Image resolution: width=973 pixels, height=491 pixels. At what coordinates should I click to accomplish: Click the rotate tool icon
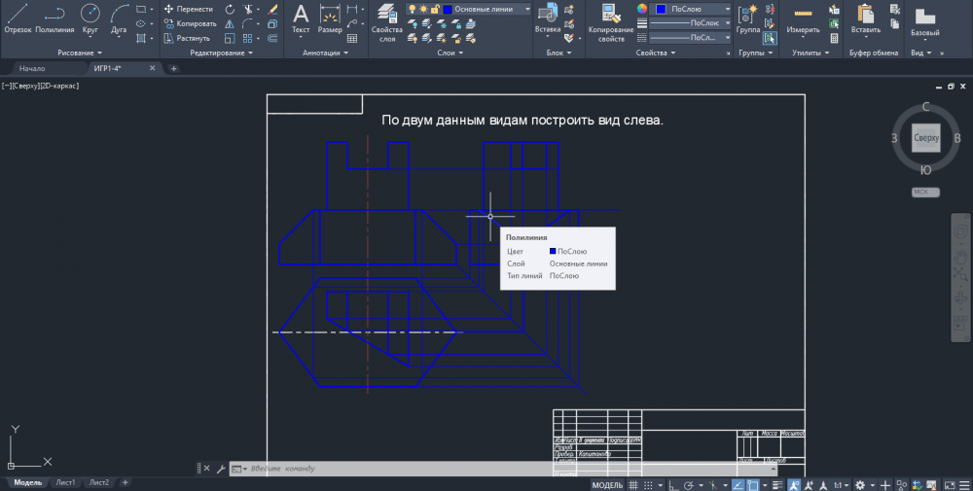click(x=230, y=10)
